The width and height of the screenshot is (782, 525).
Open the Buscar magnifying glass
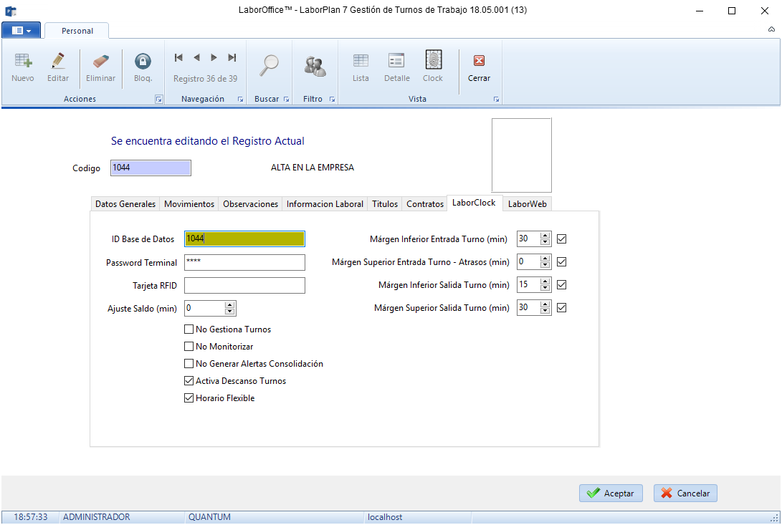(270, 65)
